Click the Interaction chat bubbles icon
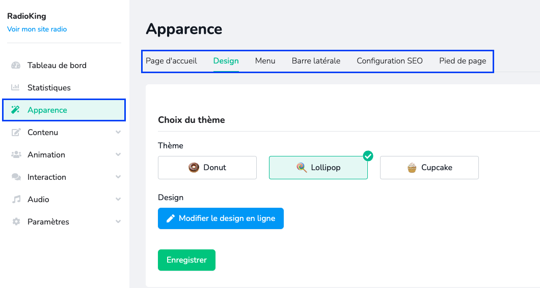The image size is (540, 288). 16,177
